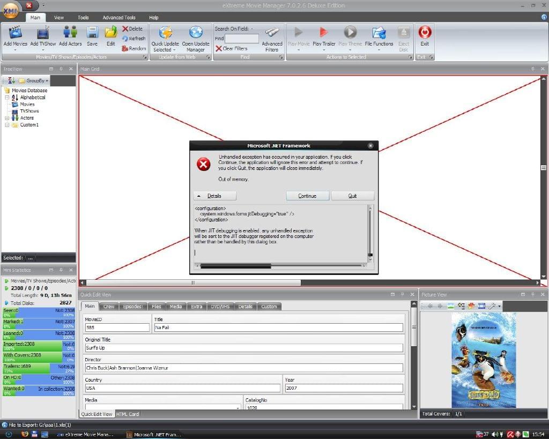
Task: Open the Tools ribbon tab
Action: (x=83, y=18)
